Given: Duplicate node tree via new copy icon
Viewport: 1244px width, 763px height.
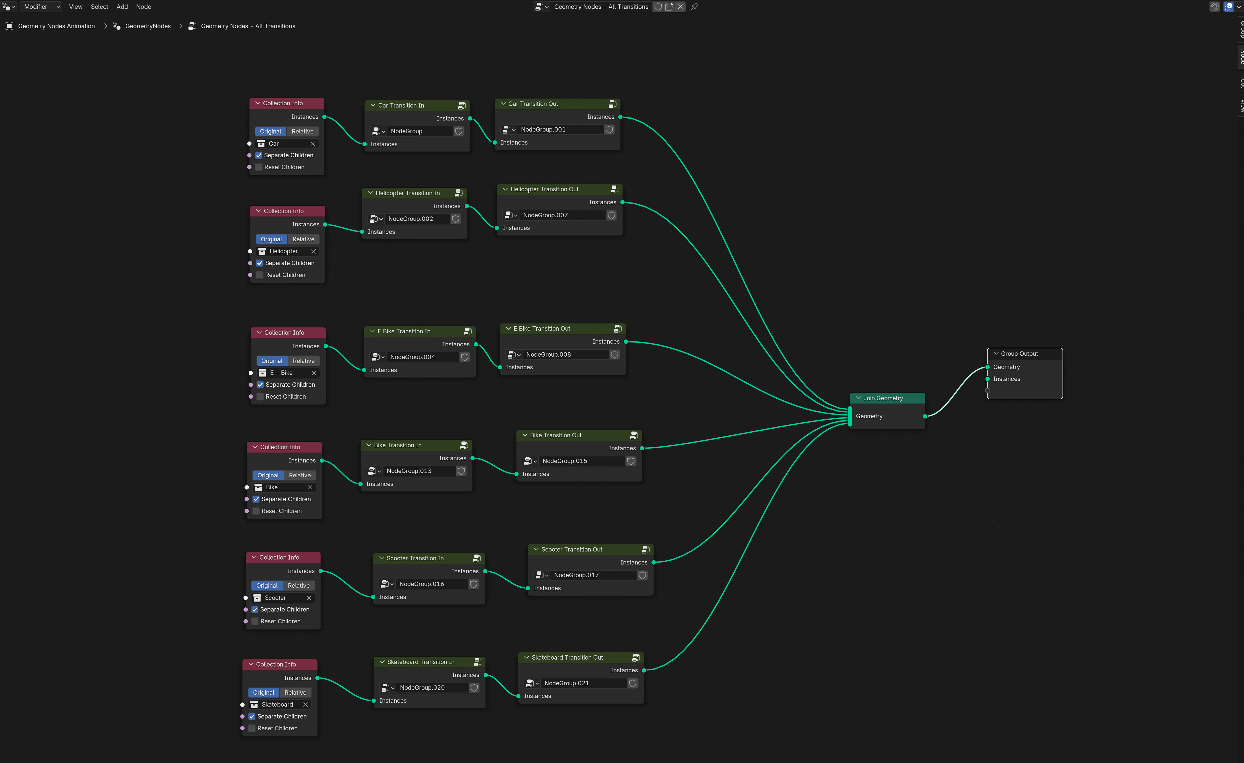Looking at the screenshot, I should pyautogui.click(x=670, y=7).
